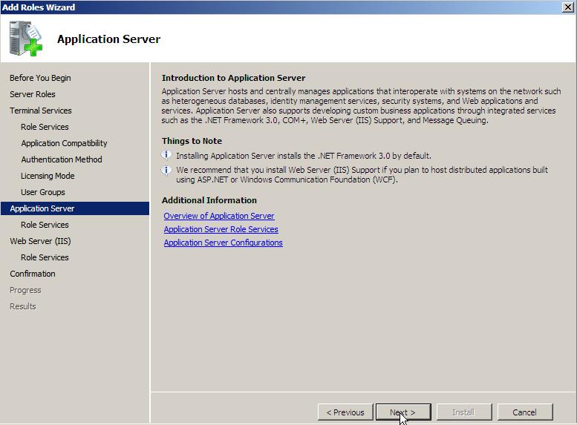
Task: Select highlighted Application Server sidebar item
Action: click(x=75, y=208)
